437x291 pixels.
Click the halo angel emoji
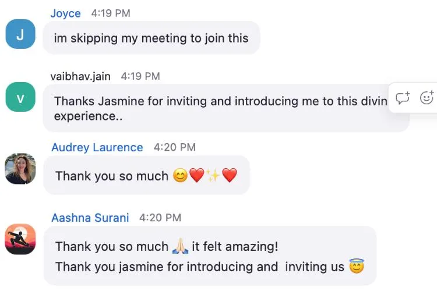click(357, 267)
